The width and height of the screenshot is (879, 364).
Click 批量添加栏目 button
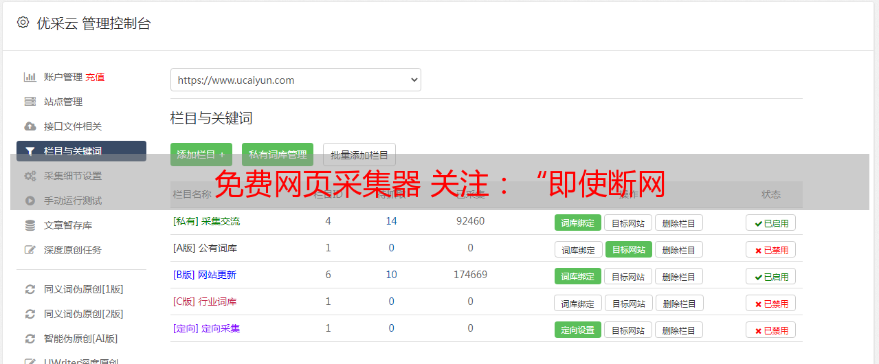pos(359,155)
